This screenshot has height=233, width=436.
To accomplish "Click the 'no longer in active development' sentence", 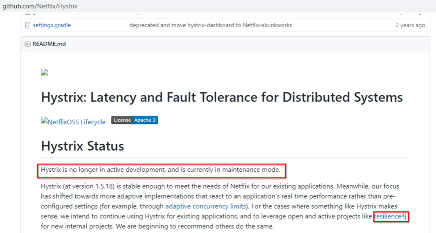I will pyautogui.click(x=161, y=170).
